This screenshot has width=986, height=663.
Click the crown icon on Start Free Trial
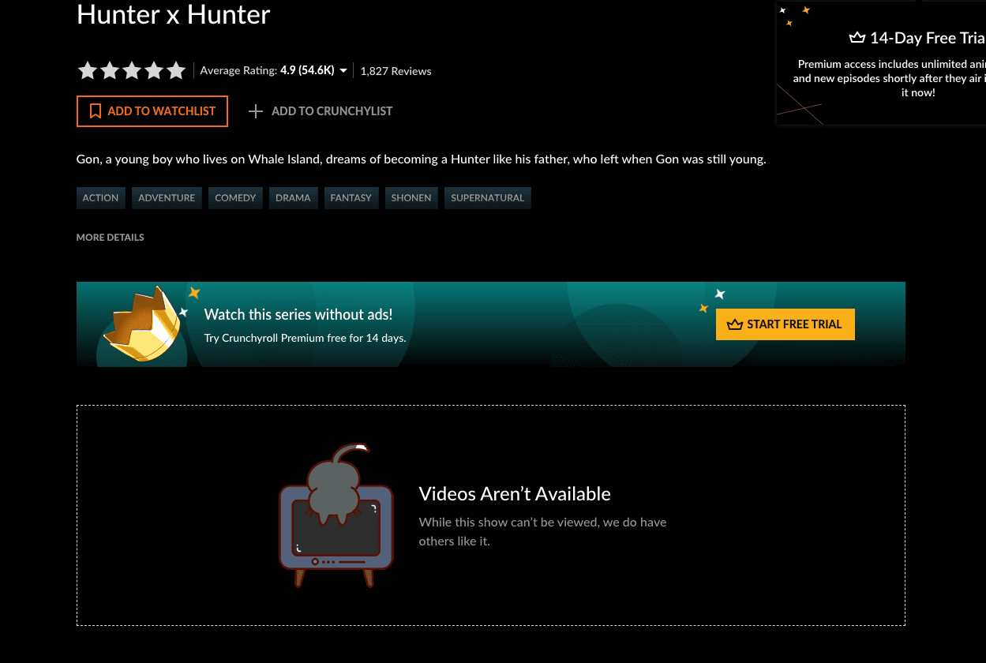point(735,324)
